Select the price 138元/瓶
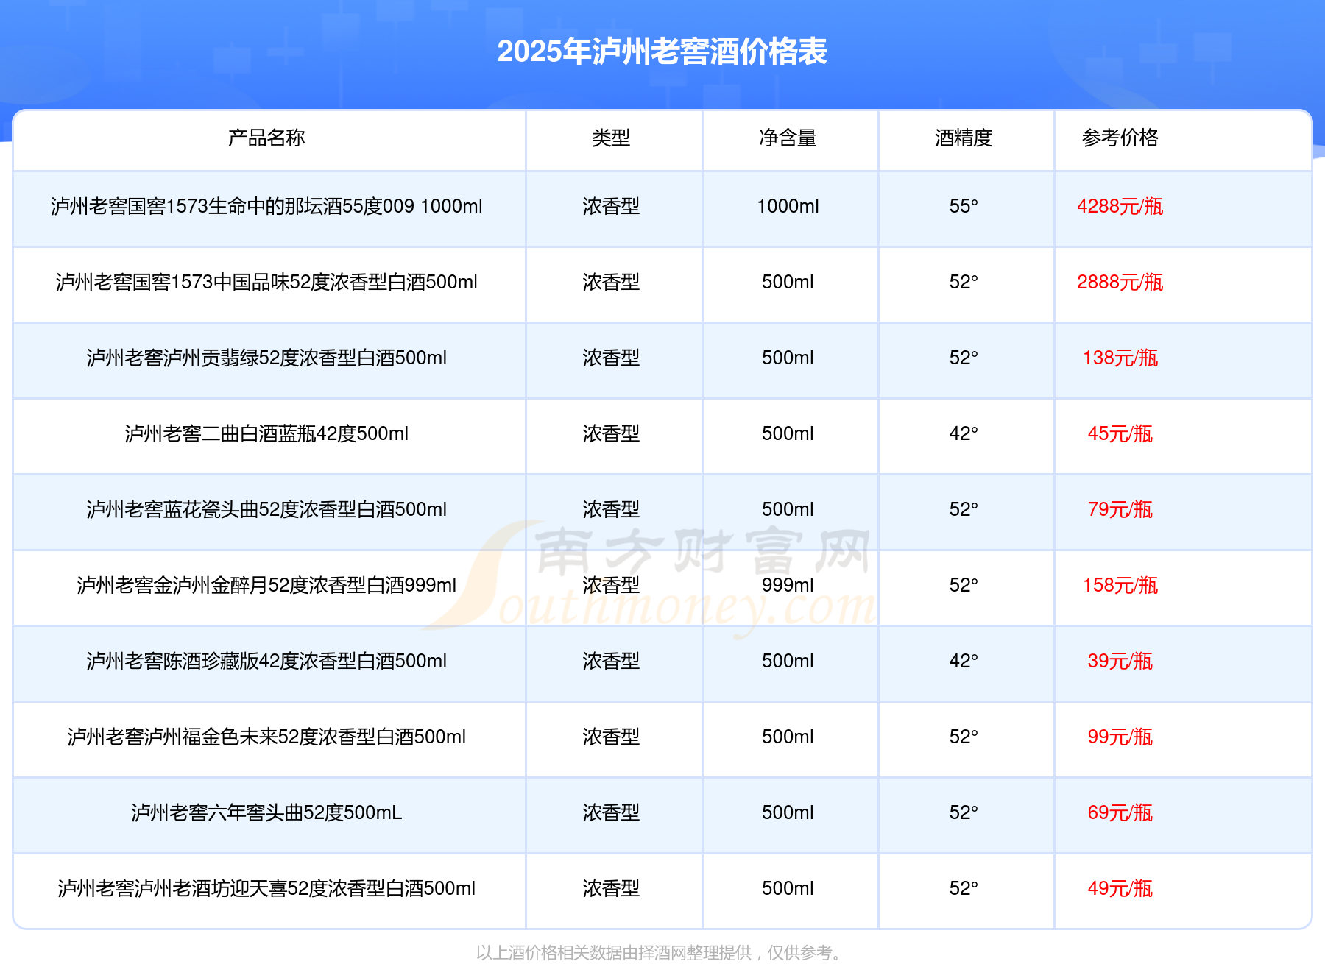 click(1120, 358)
